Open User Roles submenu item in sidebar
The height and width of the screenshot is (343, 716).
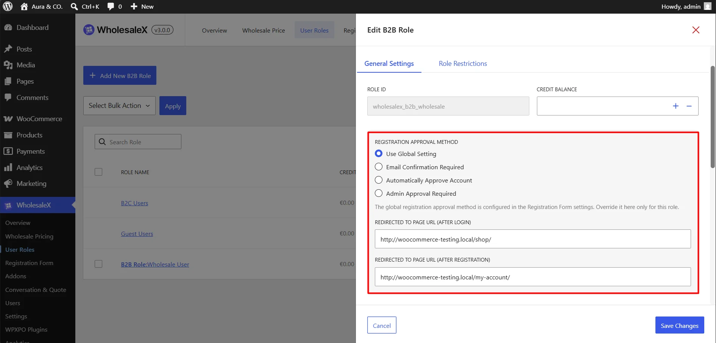tap(20, 249)
